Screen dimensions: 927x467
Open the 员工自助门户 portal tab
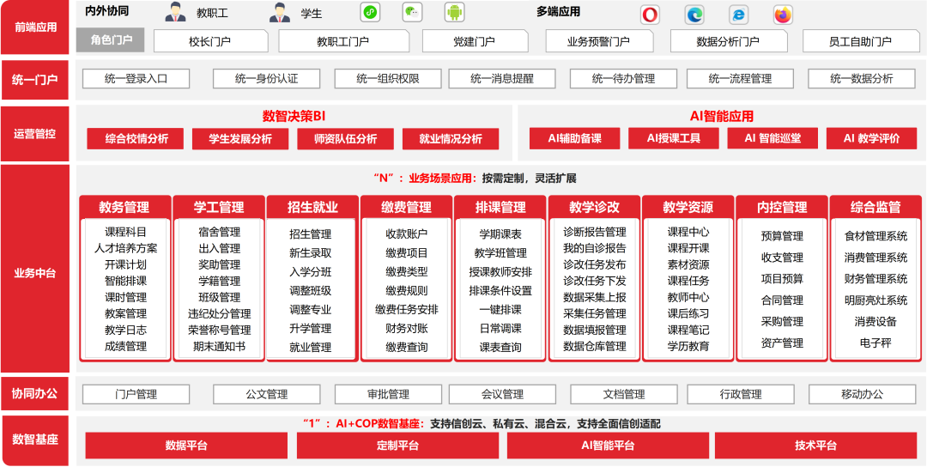860,41
